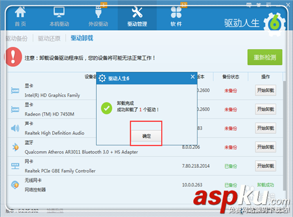The width and height of the screenshot is (293, 217).
Task: Click the four-leaf software icon
Action: click(x=176, y=12)
